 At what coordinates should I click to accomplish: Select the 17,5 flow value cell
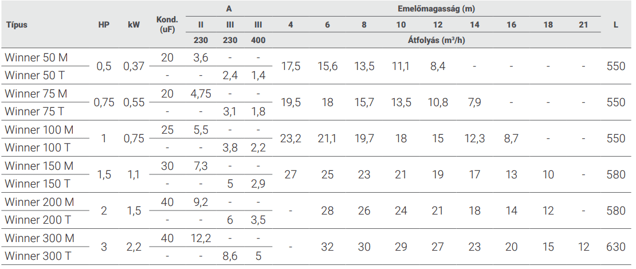pos(291,67)
